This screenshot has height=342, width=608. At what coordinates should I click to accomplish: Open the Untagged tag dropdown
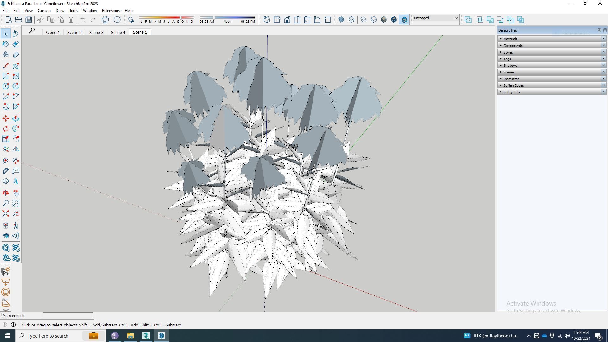coord(435,18)
